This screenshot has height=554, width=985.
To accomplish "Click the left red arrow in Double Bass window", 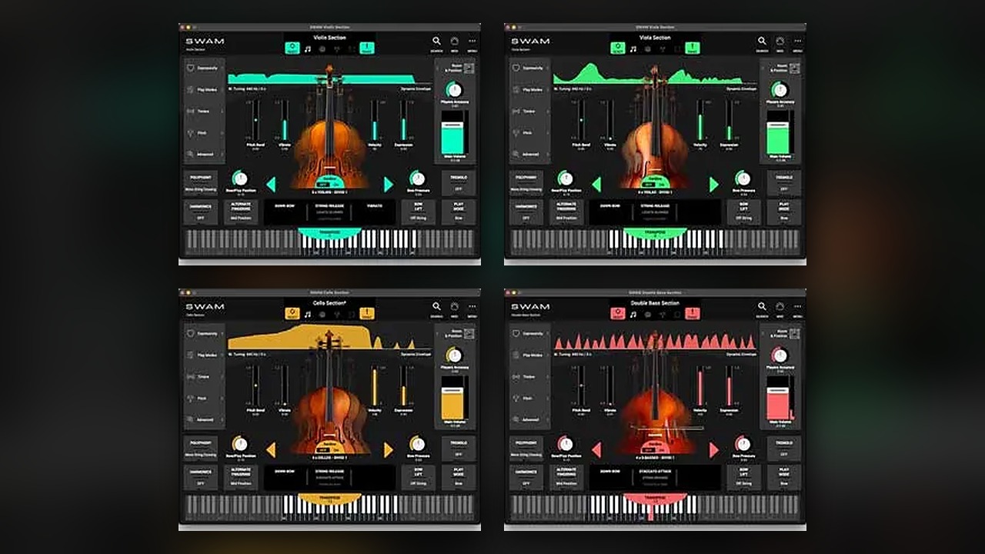I will 596,450.
